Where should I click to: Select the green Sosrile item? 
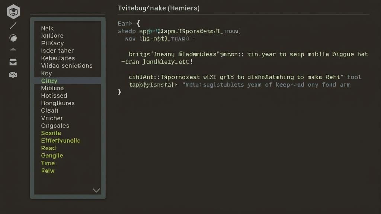point(51,133)
